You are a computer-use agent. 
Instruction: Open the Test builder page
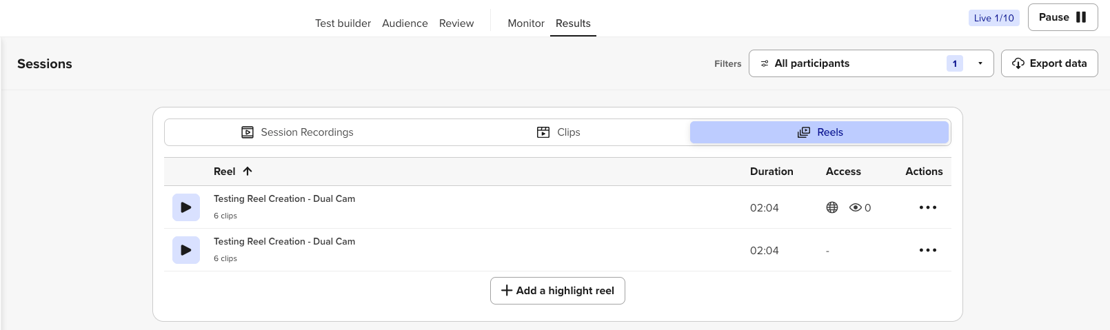(343, 23)
